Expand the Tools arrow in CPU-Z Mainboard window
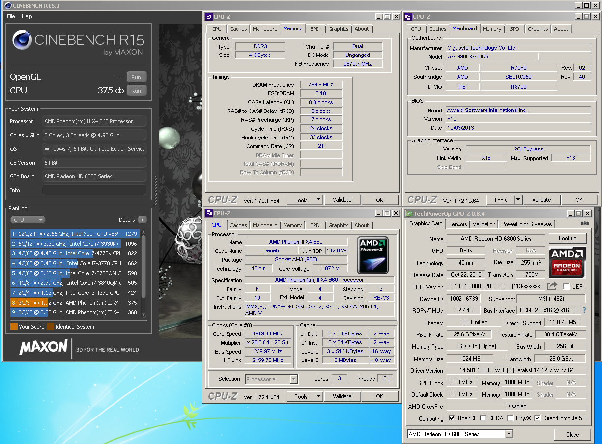This screenshot has width=602, height=444. 518,200
